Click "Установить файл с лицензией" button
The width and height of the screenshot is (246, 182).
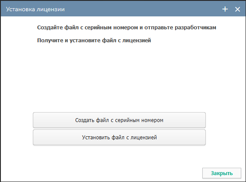(119, 138)
